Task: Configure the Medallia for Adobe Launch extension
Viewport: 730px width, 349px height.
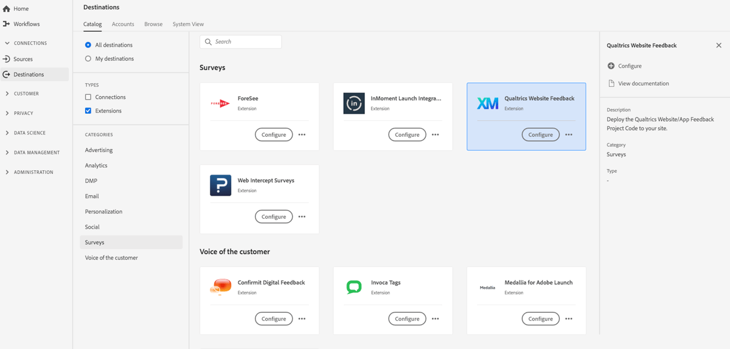Action: click(x=540, y=319)
